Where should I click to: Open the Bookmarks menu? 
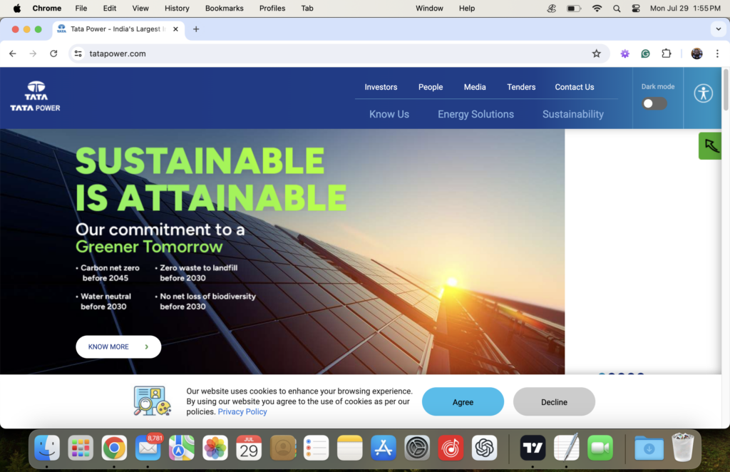tap(225, 9)
